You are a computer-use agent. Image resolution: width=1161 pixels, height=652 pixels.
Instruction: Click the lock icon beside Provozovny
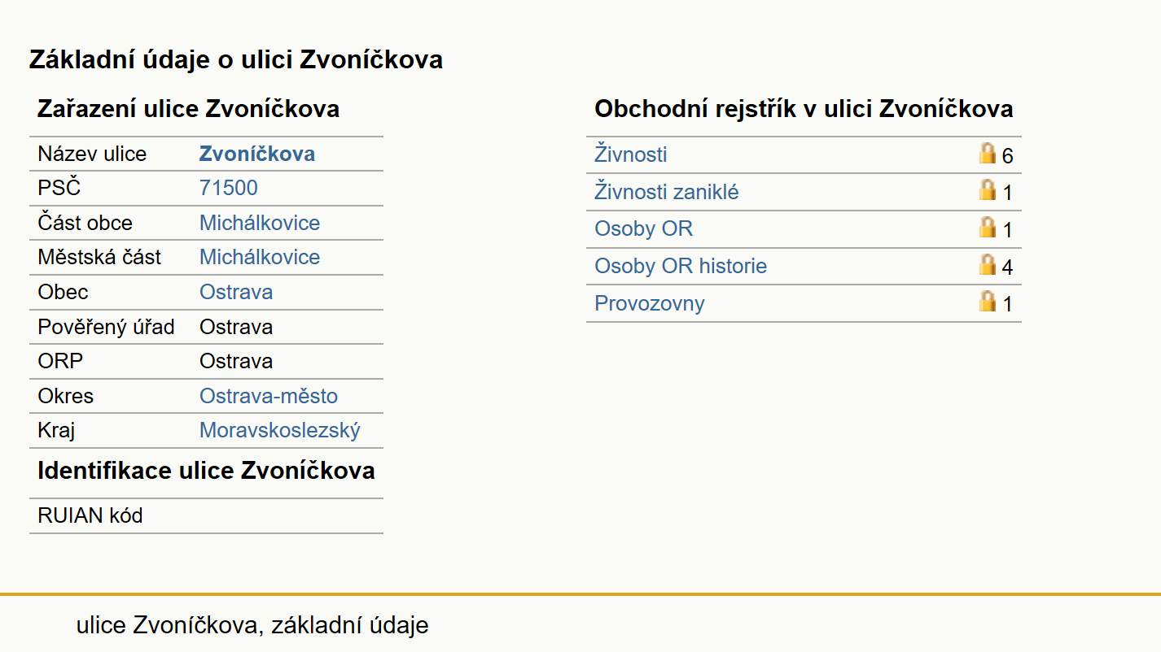point(988,302)
